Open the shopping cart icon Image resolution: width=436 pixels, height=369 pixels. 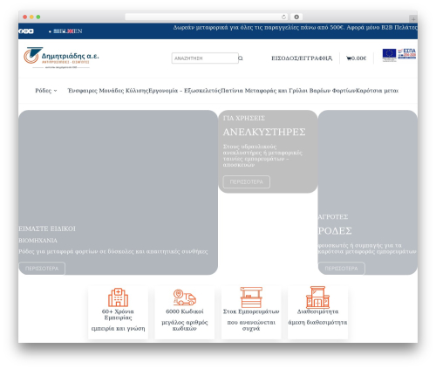(x=349, y=58)
